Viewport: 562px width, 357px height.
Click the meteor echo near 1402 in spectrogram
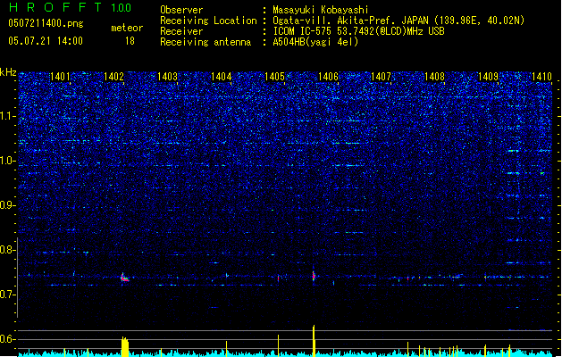[124, 278]
